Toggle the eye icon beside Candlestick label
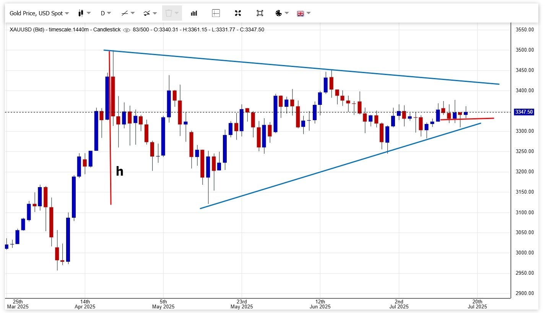This screenshot has width=546, height=313. tap(127, 30)
